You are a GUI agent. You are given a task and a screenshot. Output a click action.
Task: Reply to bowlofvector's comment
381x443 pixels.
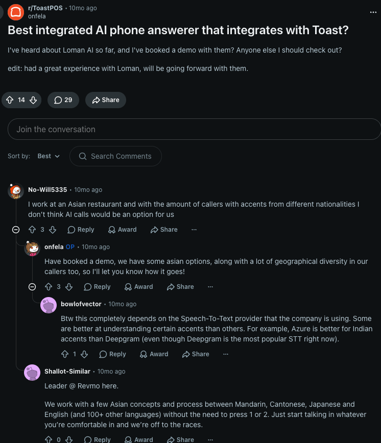pos(112,354)
